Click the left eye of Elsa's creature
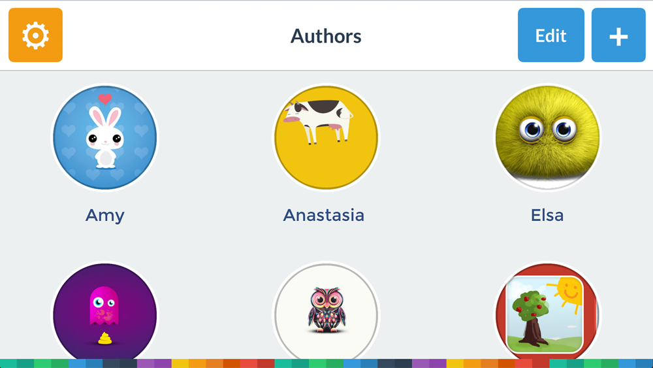This screenshot has height=368, width=653. 531,129
